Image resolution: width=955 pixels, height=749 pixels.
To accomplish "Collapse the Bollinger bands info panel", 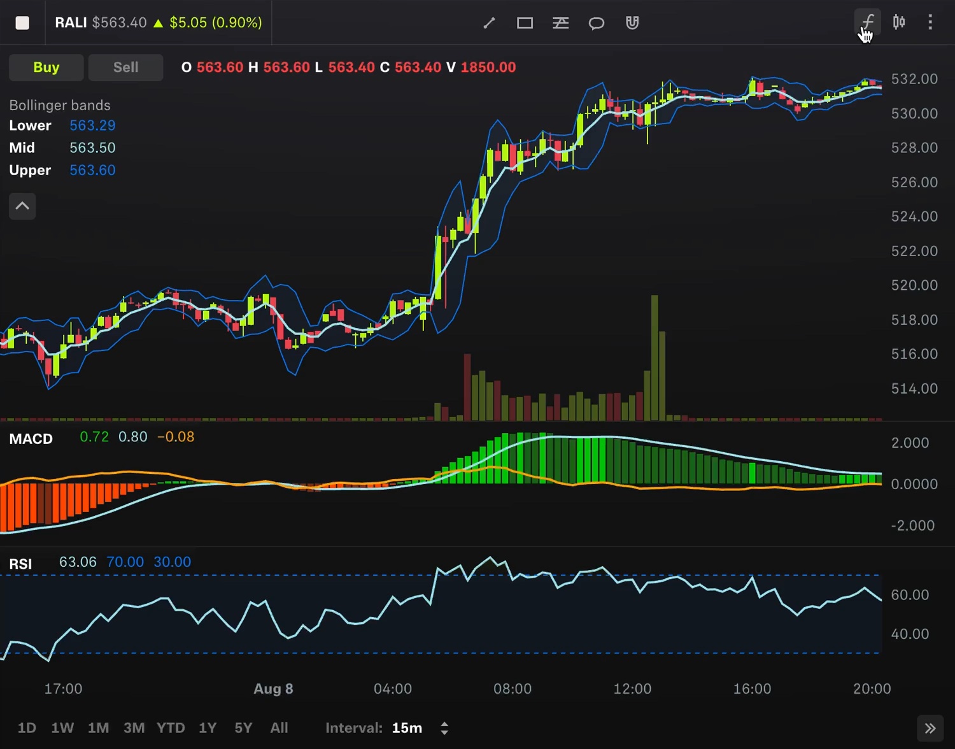I will click(22, 206).
